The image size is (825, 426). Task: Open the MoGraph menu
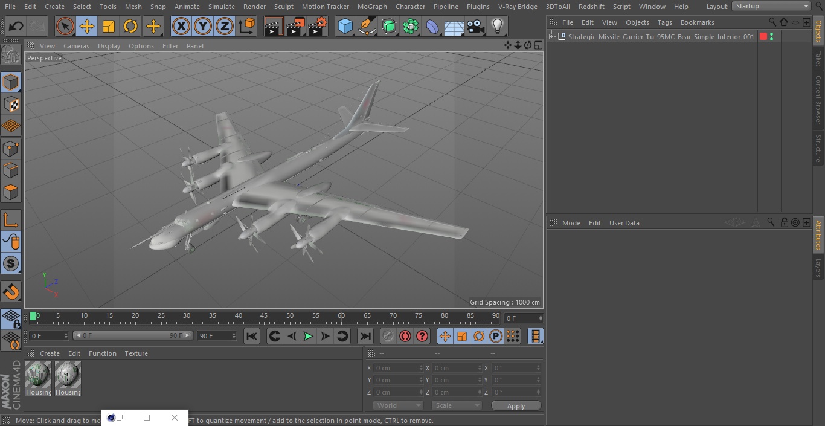coord(372,7)
